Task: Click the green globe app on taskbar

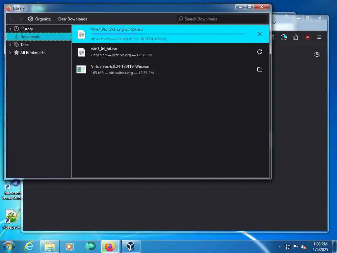Action: (90, 246)
